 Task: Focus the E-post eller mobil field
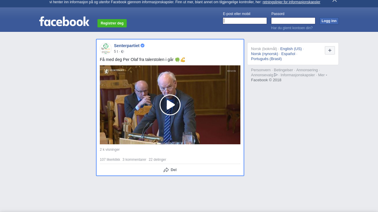coord(245,21)
